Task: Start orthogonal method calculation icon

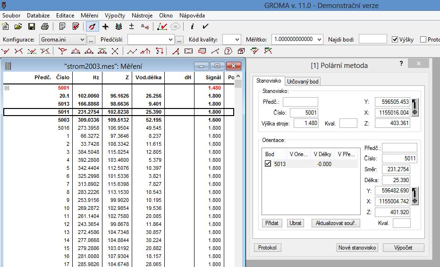Action: 18,51
